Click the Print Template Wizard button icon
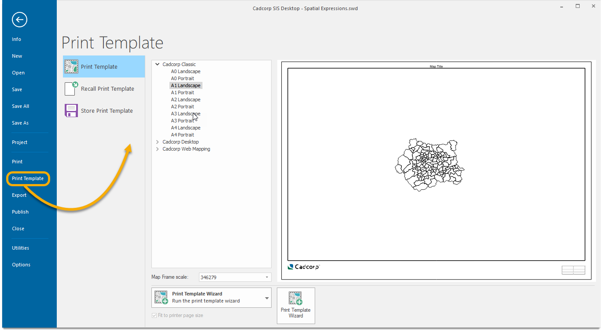603x332 pixels. [x=295, y=298]
